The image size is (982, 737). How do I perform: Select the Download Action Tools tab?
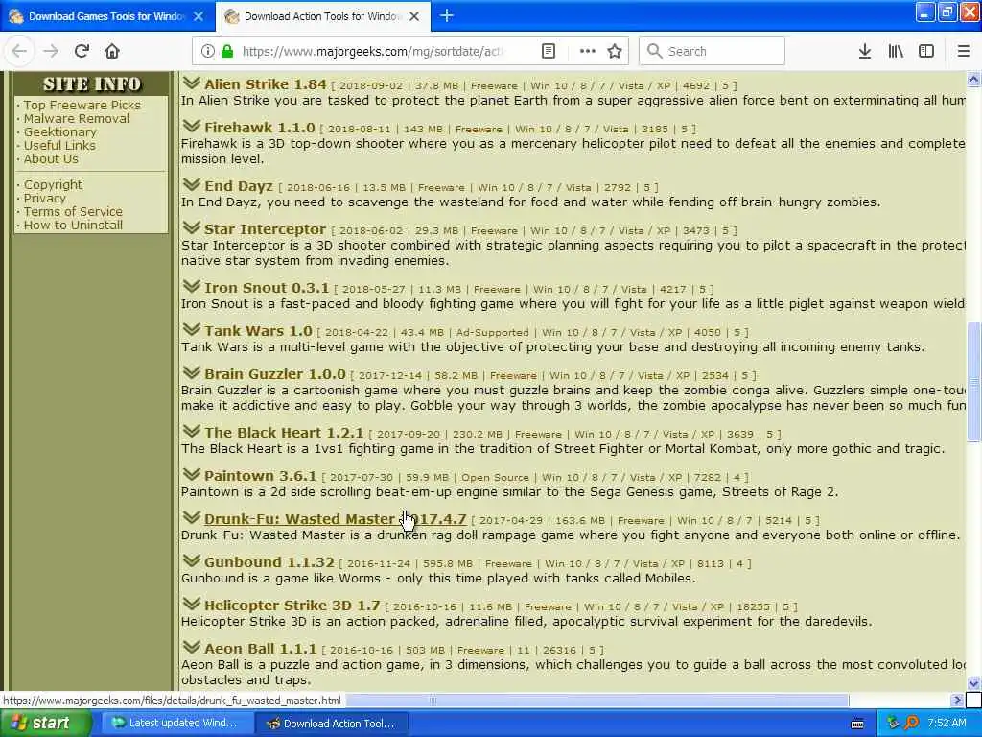pyautogui.click(x=322, y=16)
